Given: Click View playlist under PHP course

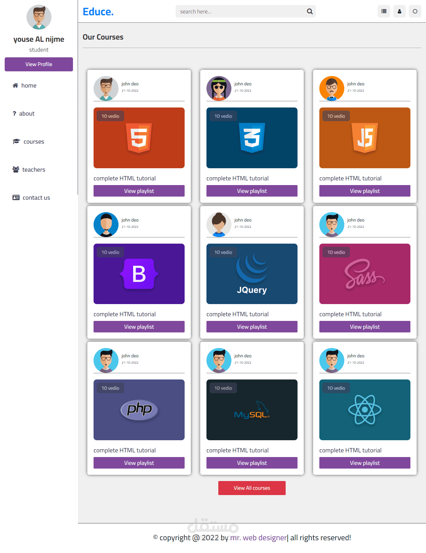Looking at the screenshot, I should click(x=139, y=463).
